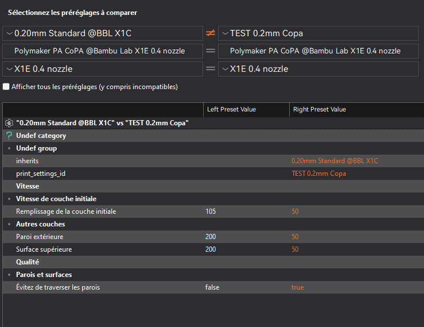Collapse the "Autres couches" group
This screenshot has height=327, width=424.
(9, 224)
